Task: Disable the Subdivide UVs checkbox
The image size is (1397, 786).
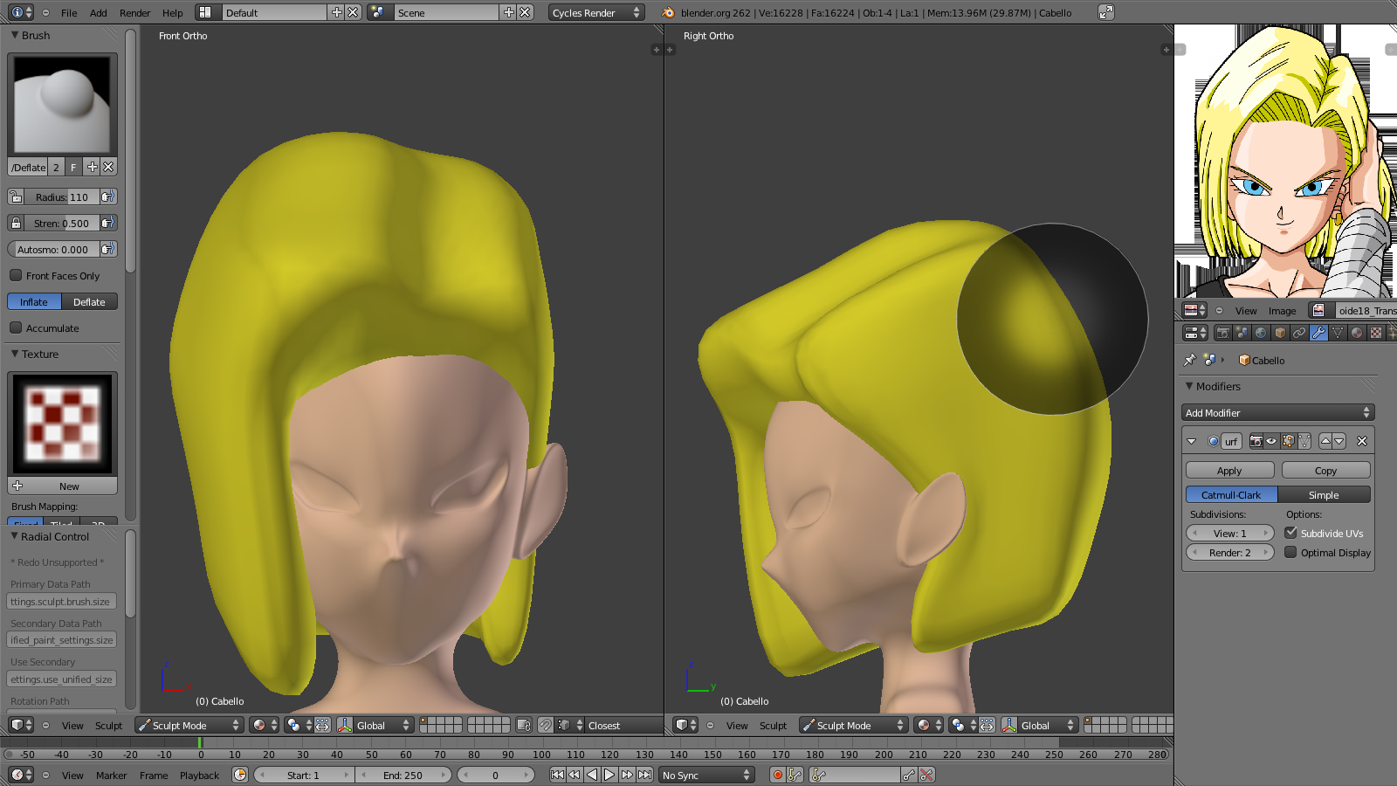Action: 1290,533
